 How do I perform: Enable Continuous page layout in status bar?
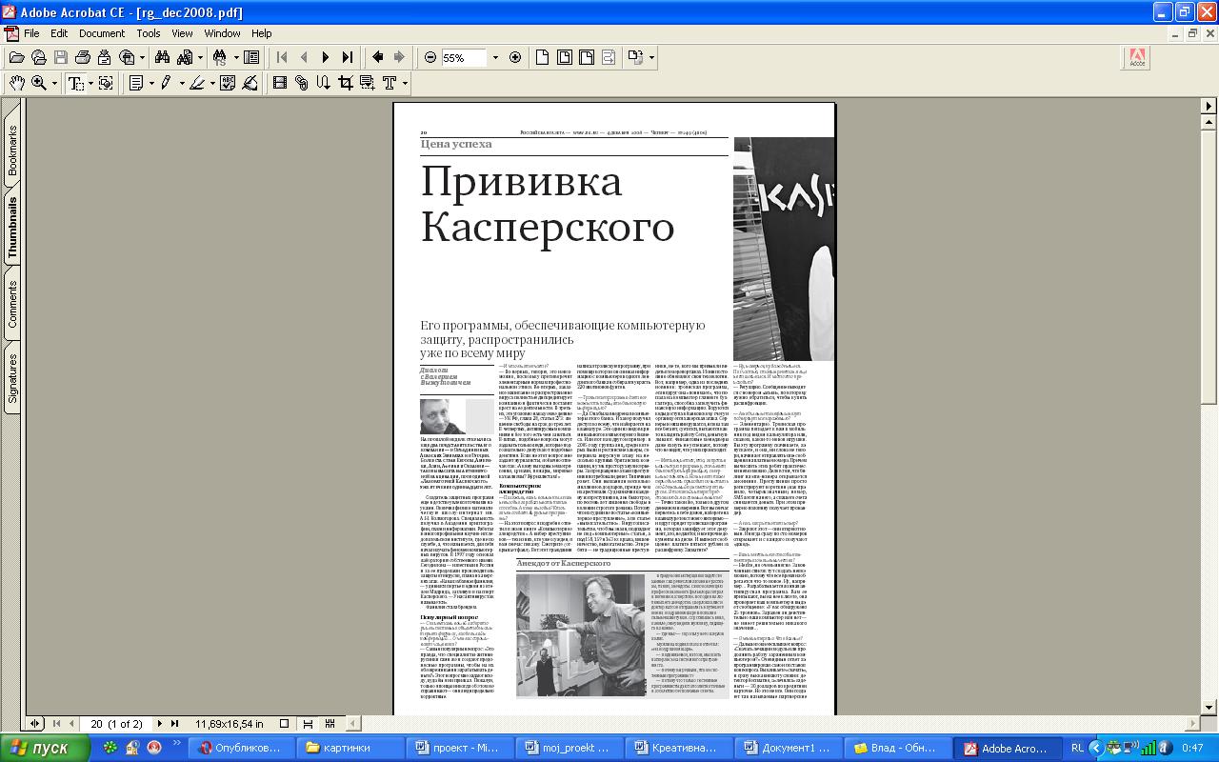click(x=309, y=724)
